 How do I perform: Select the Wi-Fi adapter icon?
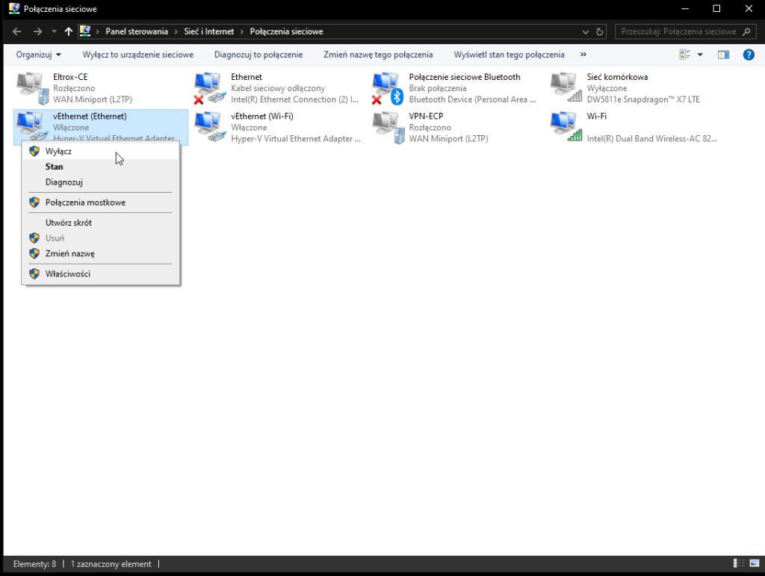[565, 127]
